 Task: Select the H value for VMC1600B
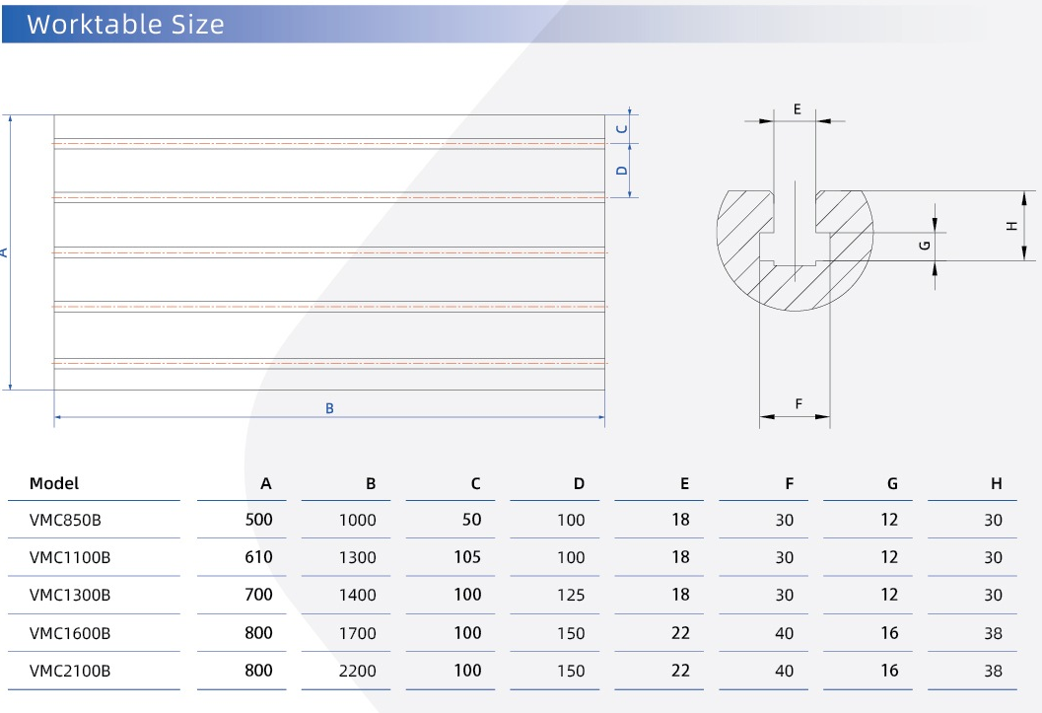coord(993,632)
